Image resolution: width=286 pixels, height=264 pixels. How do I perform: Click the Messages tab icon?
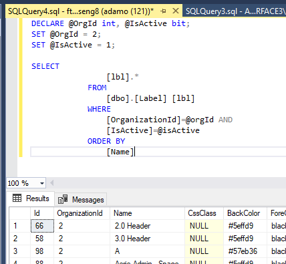[63, 199]
